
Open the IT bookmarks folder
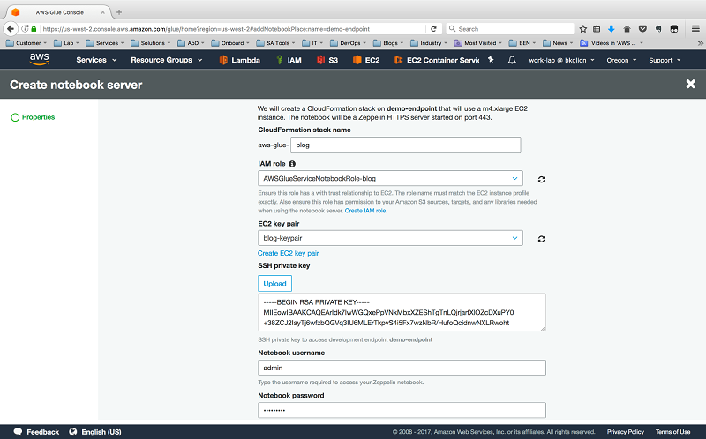pos(312,43)
